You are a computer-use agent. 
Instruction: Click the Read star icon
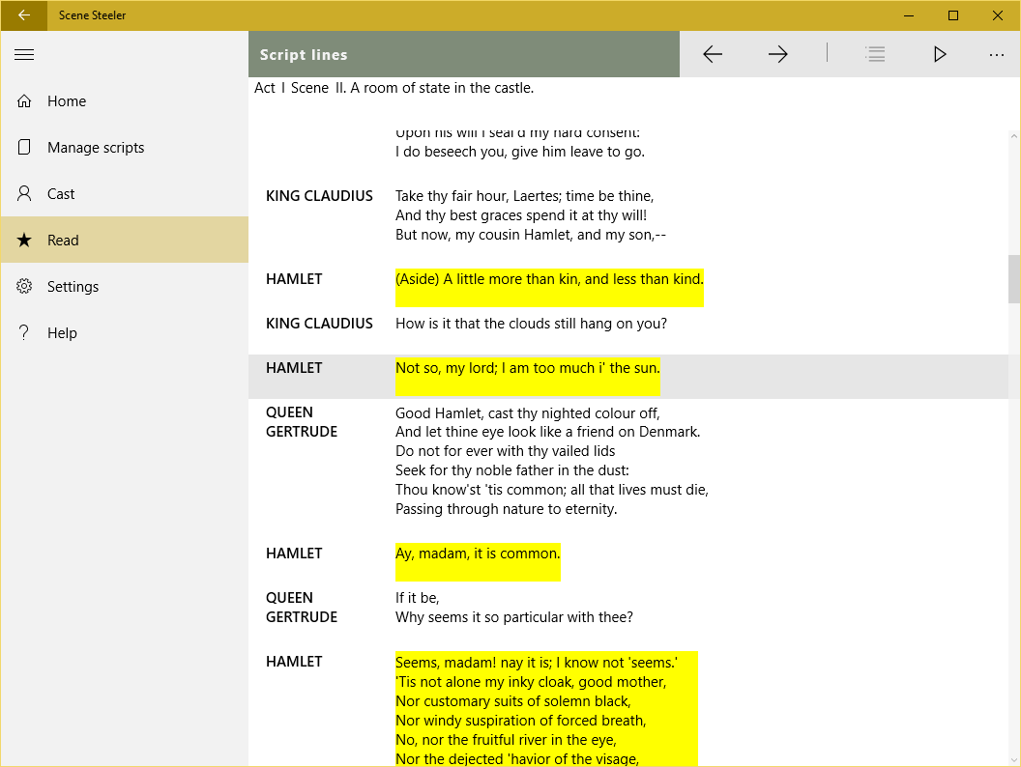tap(24, 241)
